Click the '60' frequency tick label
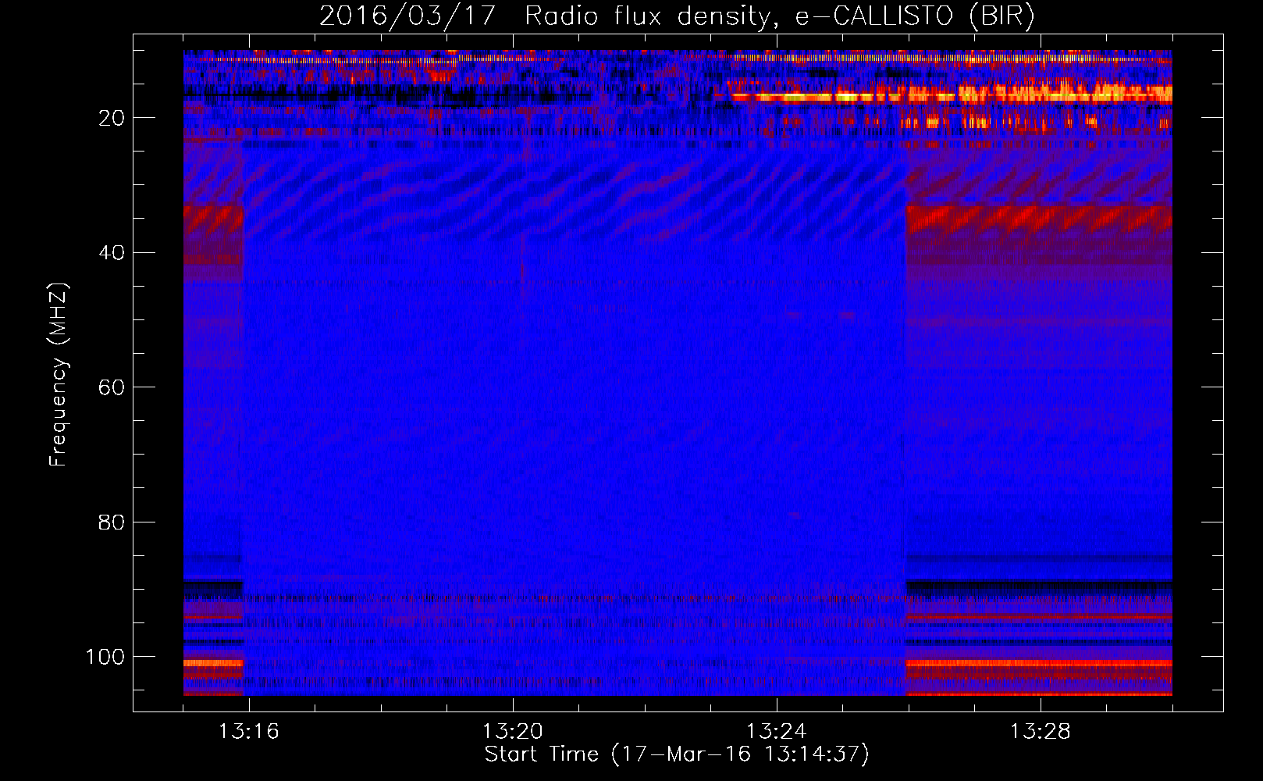This screenshot has width=1263, height=781. pos(112,387)
